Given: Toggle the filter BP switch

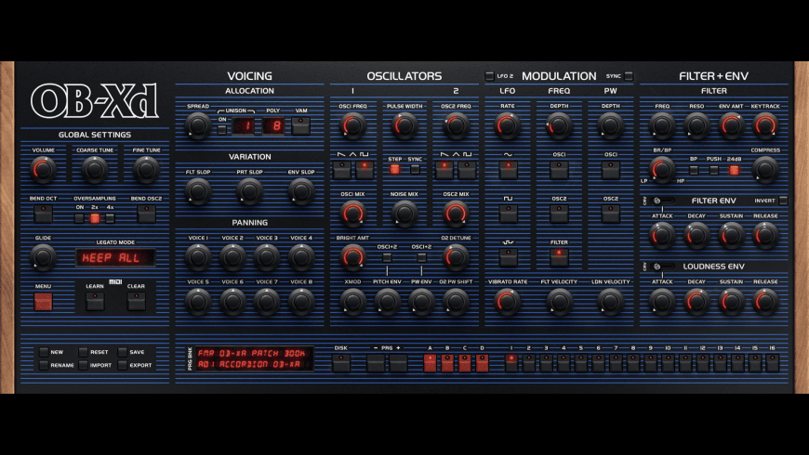Looking at the screenshot, I should pos(694,170).
